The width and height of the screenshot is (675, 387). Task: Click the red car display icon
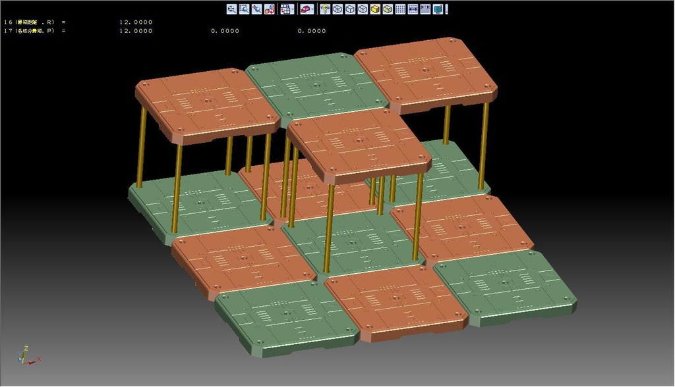click(305, 9)
